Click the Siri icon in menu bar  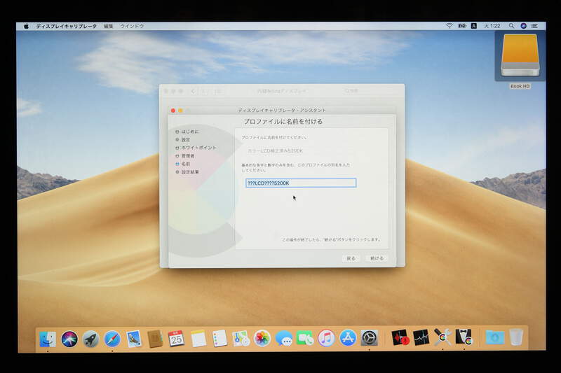pos(523,26)
